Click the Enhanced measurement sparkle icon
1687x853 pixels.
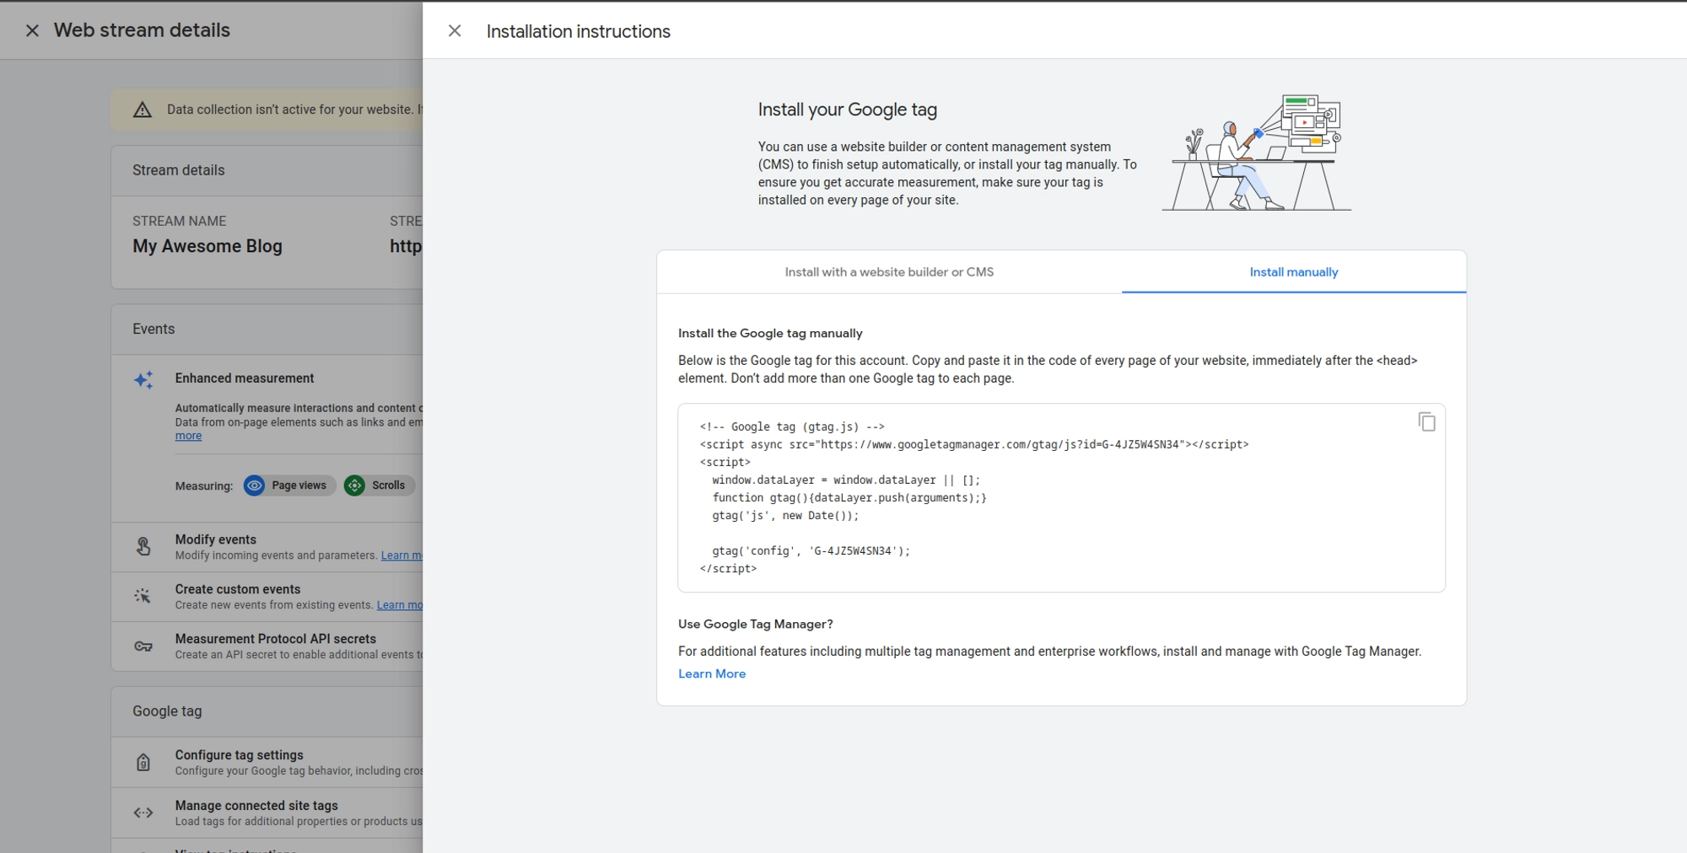click(x=143, y=379)
